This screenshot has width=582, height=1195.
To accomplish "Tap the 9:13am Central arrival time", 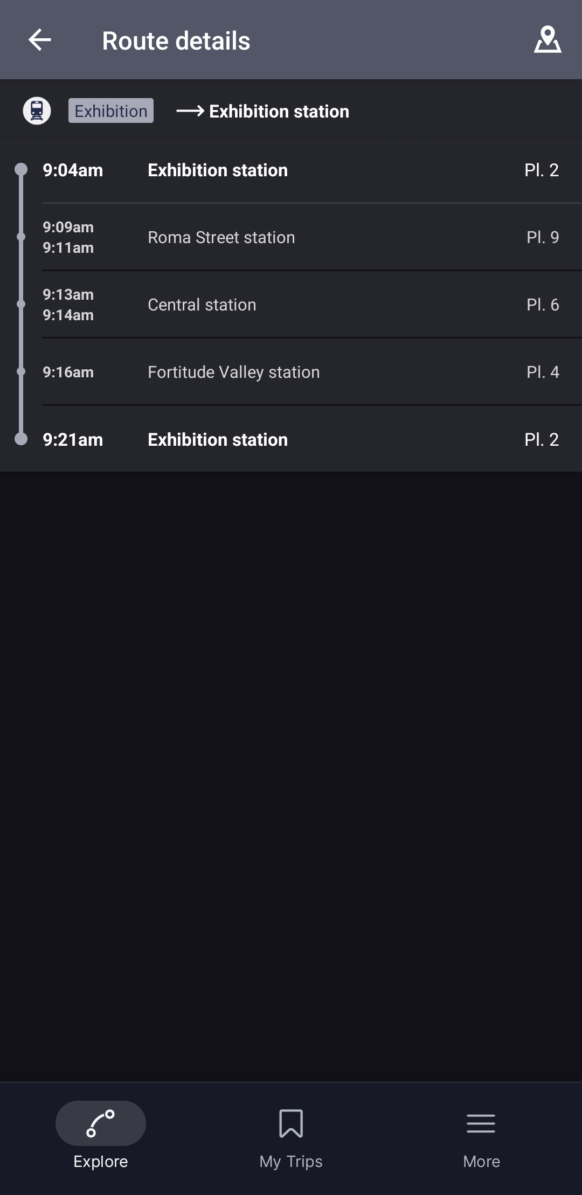I will tap(68, 295).
